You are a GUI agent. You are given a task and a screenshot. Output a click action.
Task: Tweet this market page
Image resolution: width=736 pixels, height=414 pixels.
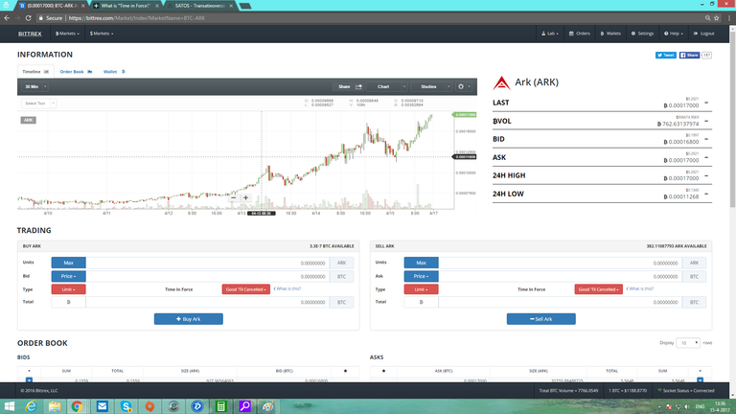666,56
